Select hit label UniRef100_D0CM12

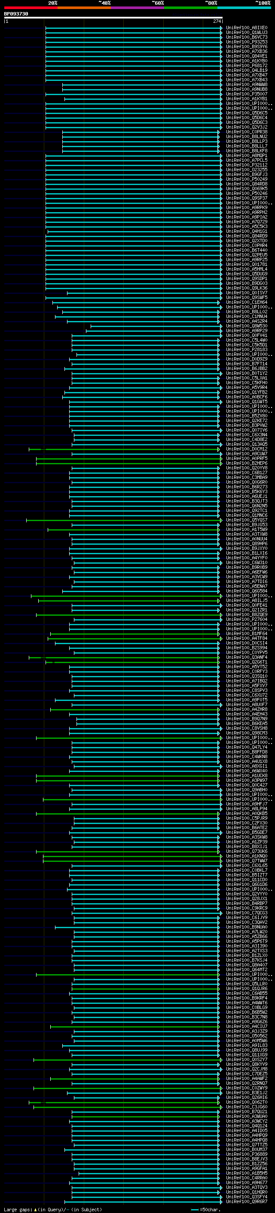[247, 449]
